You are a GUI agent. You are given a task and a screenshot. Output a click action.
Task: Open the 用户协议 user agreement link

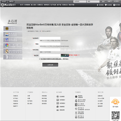66,59
